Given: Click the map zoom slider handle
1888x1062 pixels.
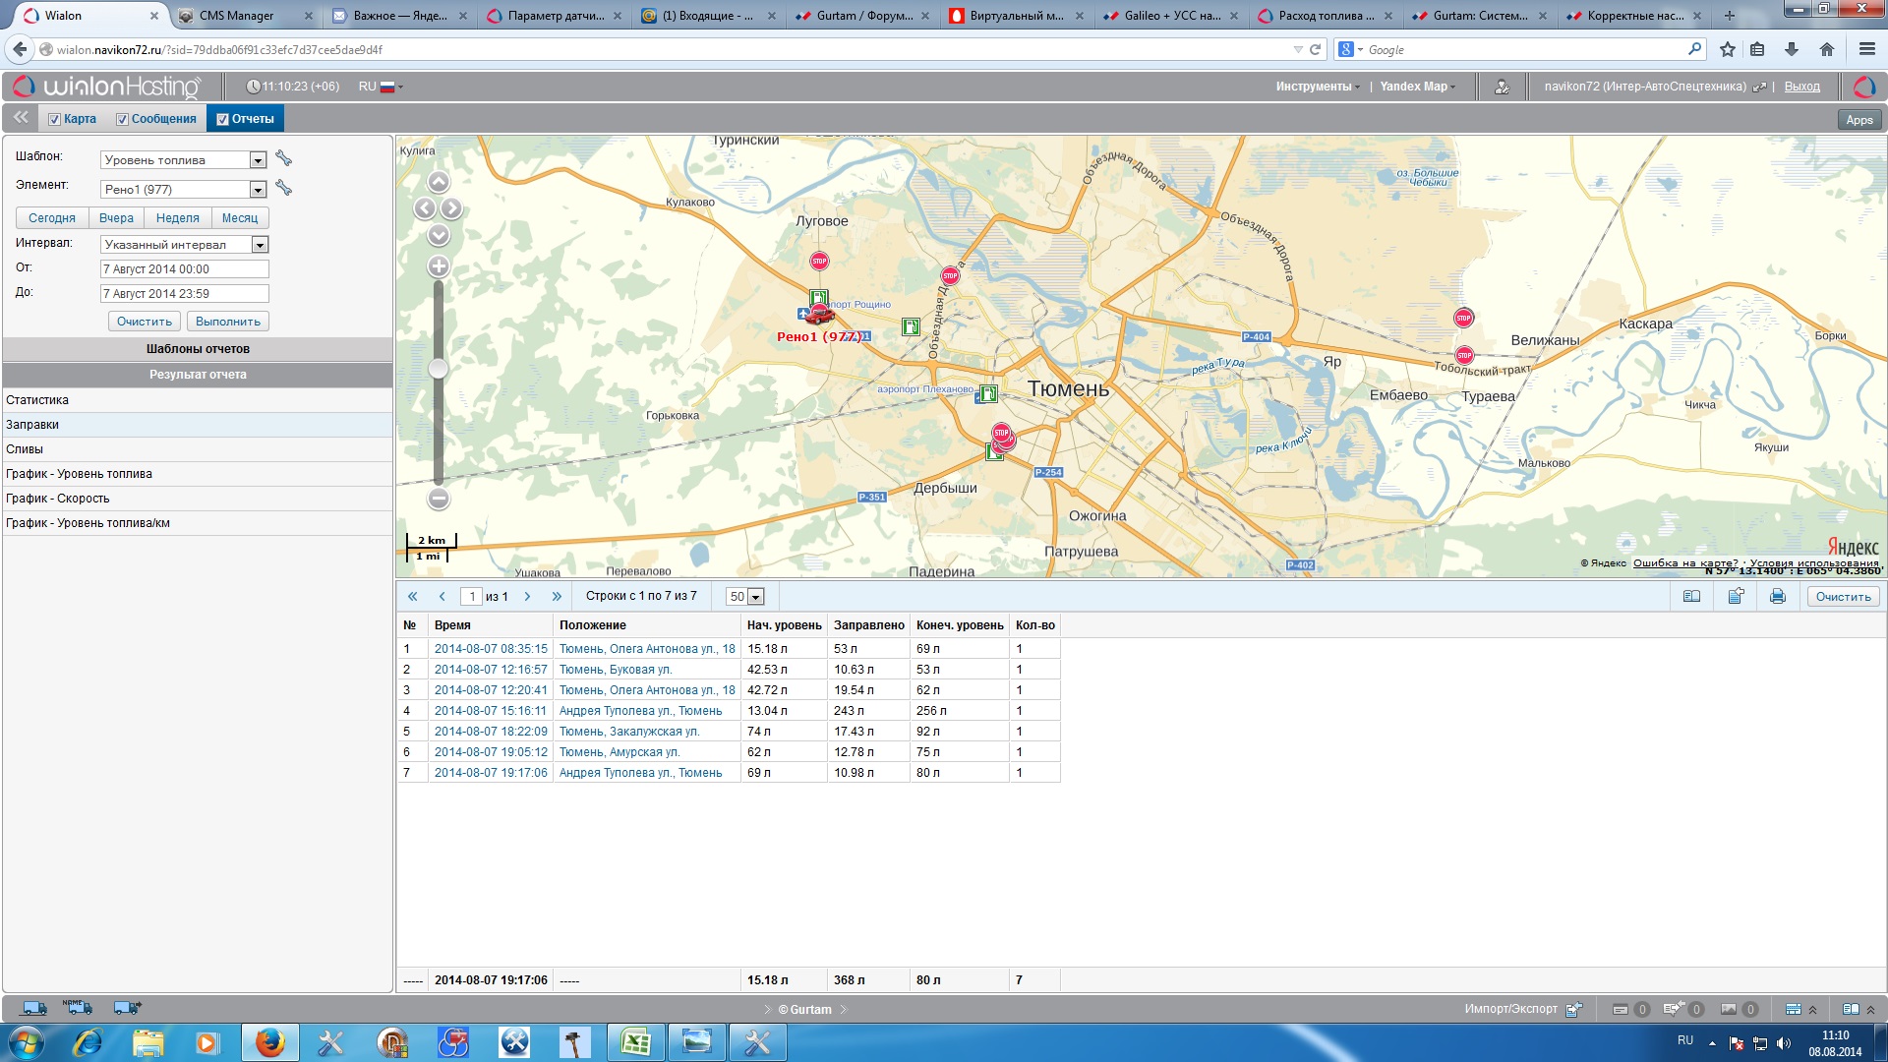Looking at the screenshot, I should (439, 369).
